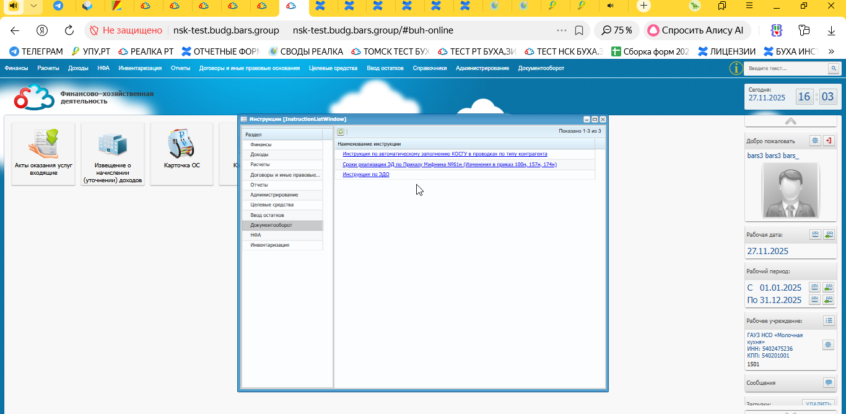Click green-arrow icon beside 31.12.2025
846x414 pixels.
pos(829,299)
